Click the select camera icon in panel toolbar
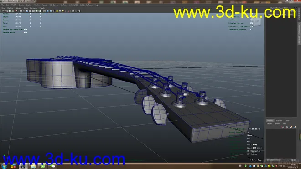301x169 pixels. 3,11
